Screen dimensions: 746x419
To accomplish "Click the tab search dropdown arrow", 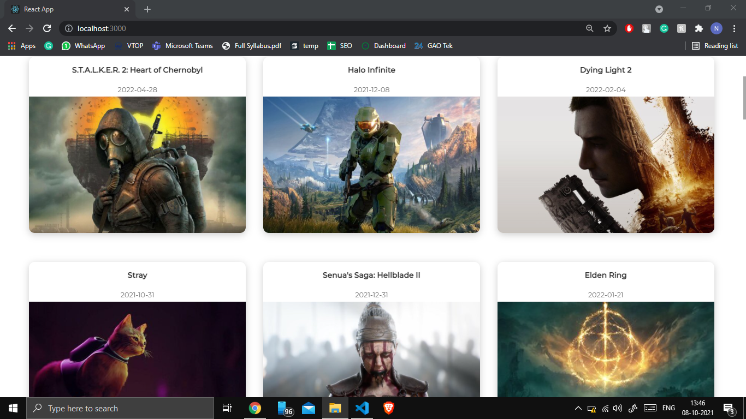I will coord(659,9).
